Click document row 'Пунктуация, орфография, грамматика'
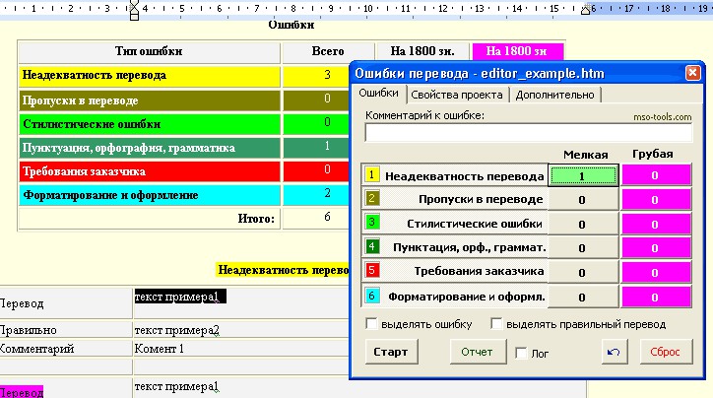 pyautogui.click(x=149, y=148)
